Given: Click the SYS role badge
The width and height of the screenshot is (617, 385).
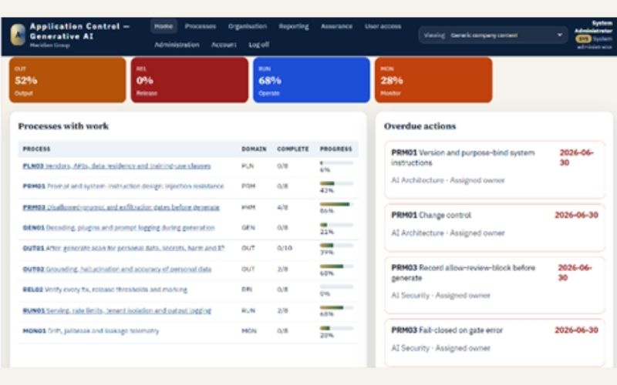Looking at the screenshot, I should pos(583,39).
